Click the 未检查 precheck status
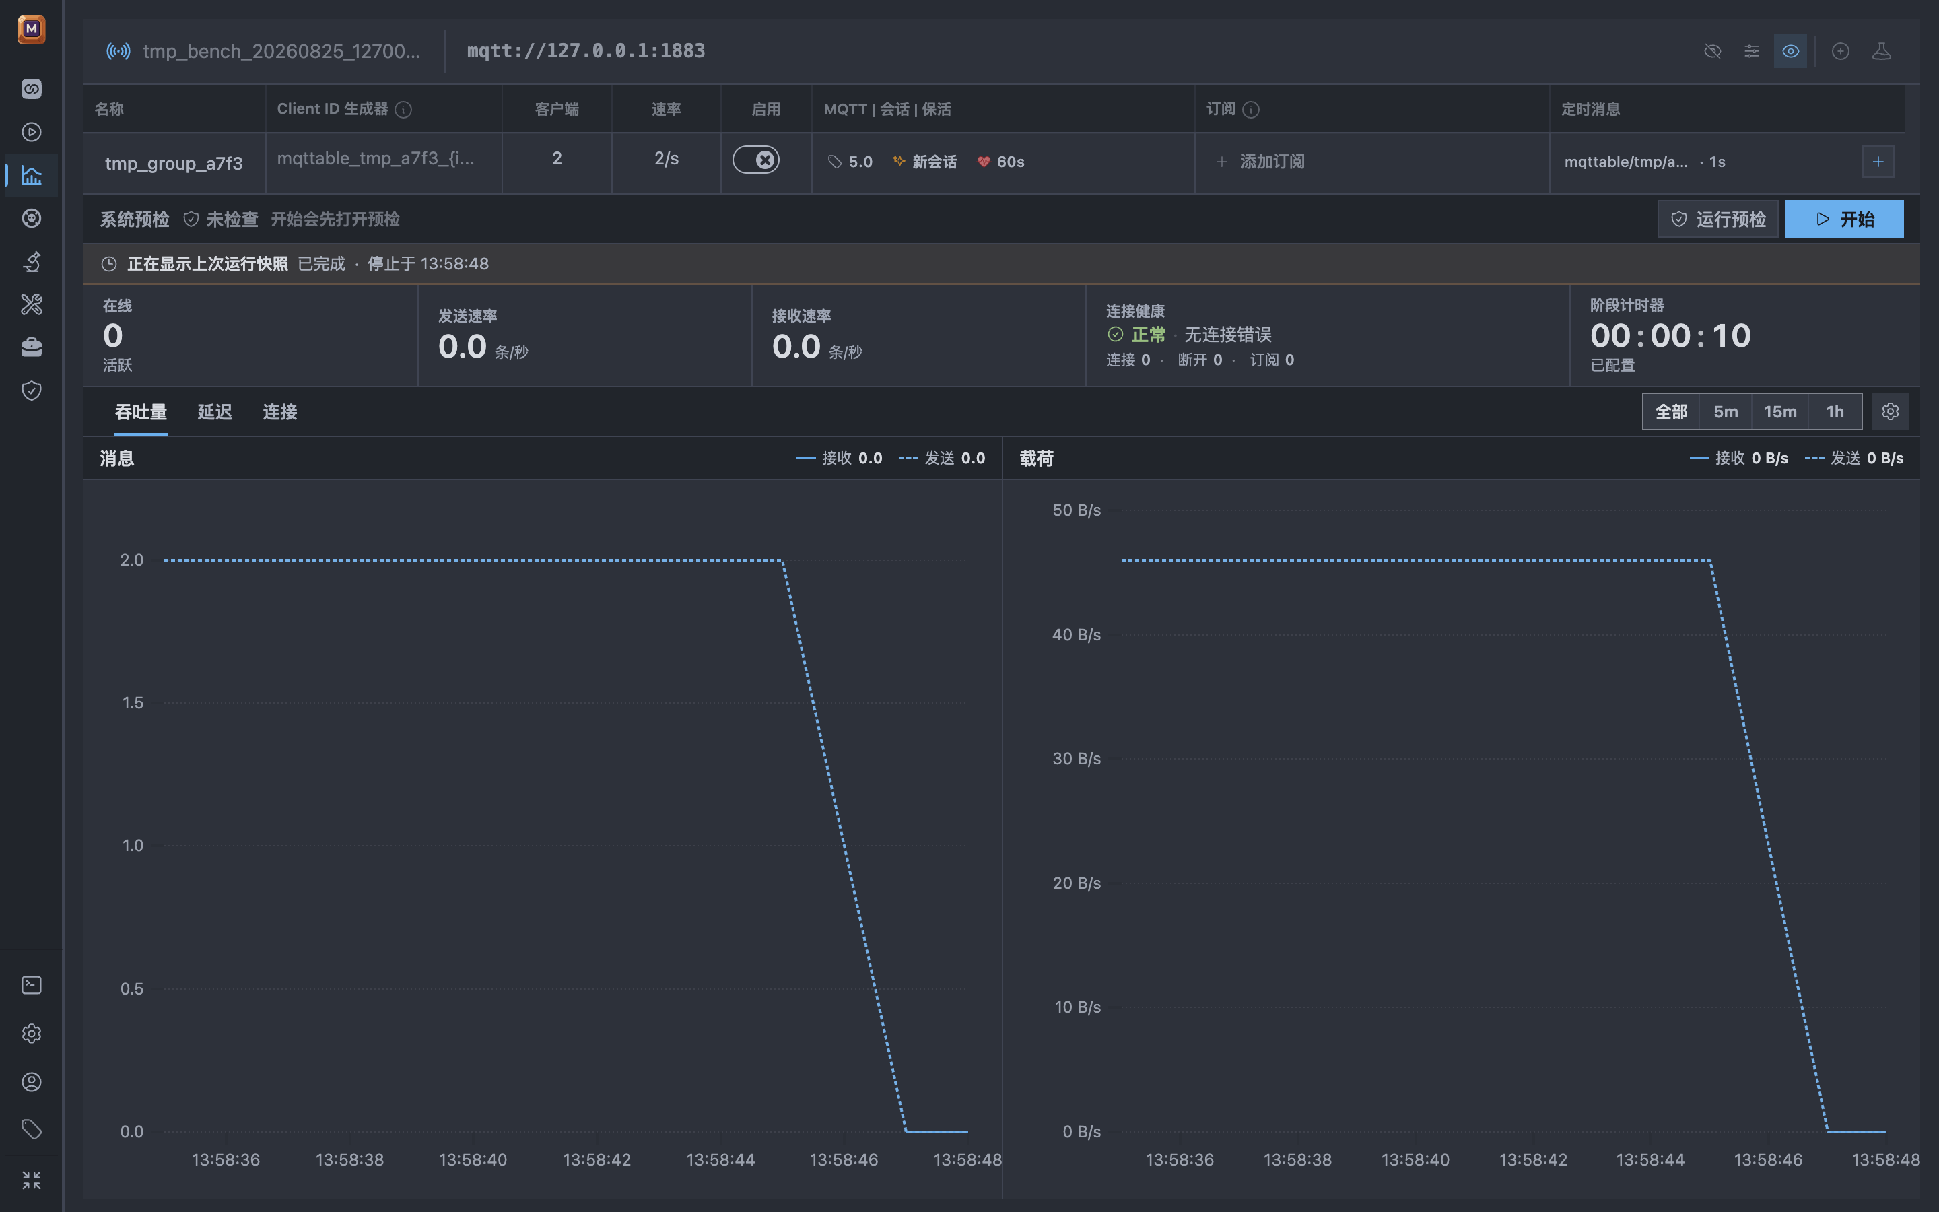The height and width of the screenshot is (1212, 1939). (x=221, y=220)
